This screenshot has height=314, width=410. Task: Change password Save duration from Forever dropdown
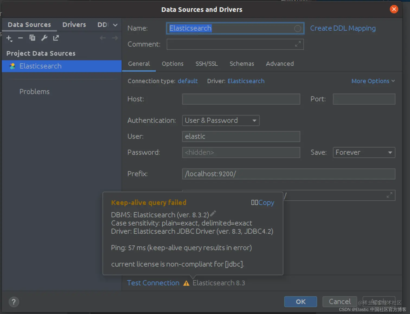(x=364, y=152)
